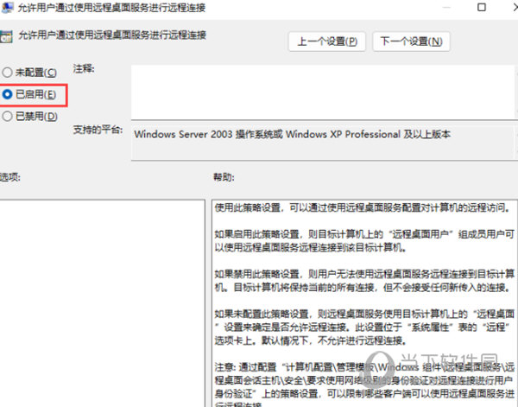
Task: Click help paragraph starting '如果启用此策略设置'
Action: click(x=364, y=241)
